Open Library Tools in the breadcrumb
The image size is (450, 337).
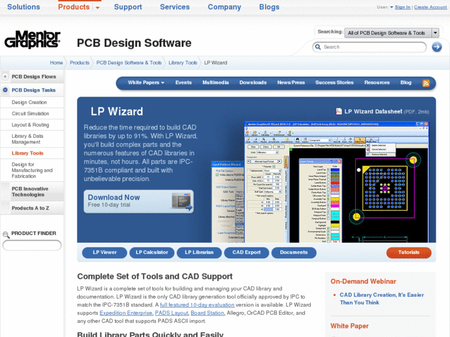183,62
